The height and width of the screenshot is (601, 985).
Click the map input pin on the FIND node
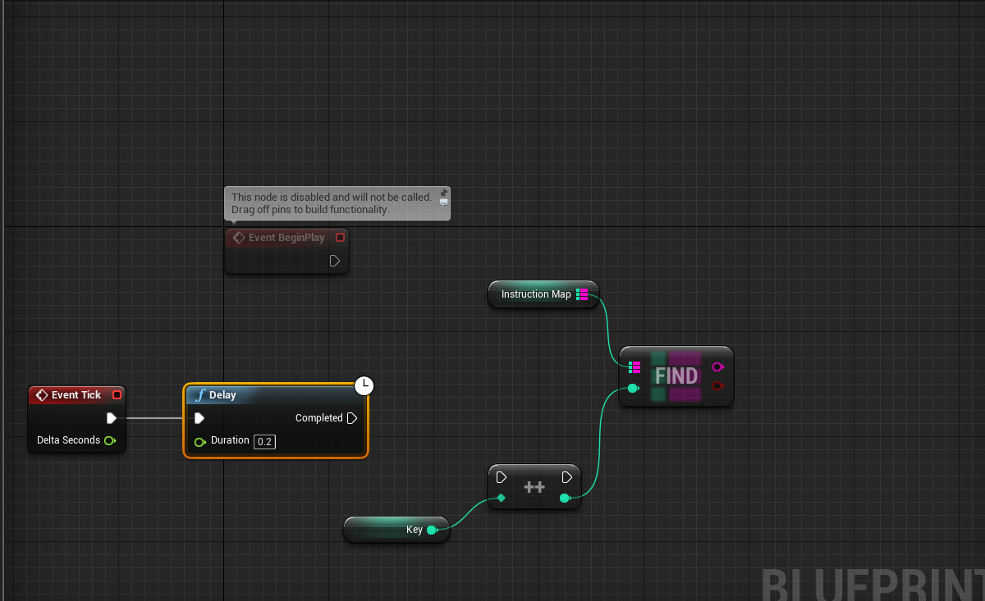click(634, 367)
